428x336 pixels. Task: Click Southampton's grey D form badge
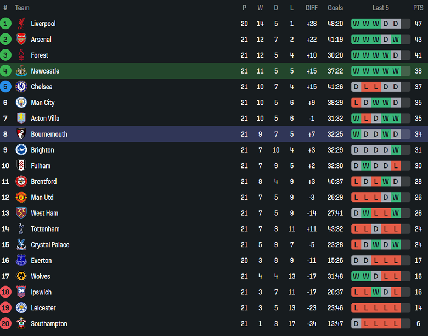click(x=356, y=324)
